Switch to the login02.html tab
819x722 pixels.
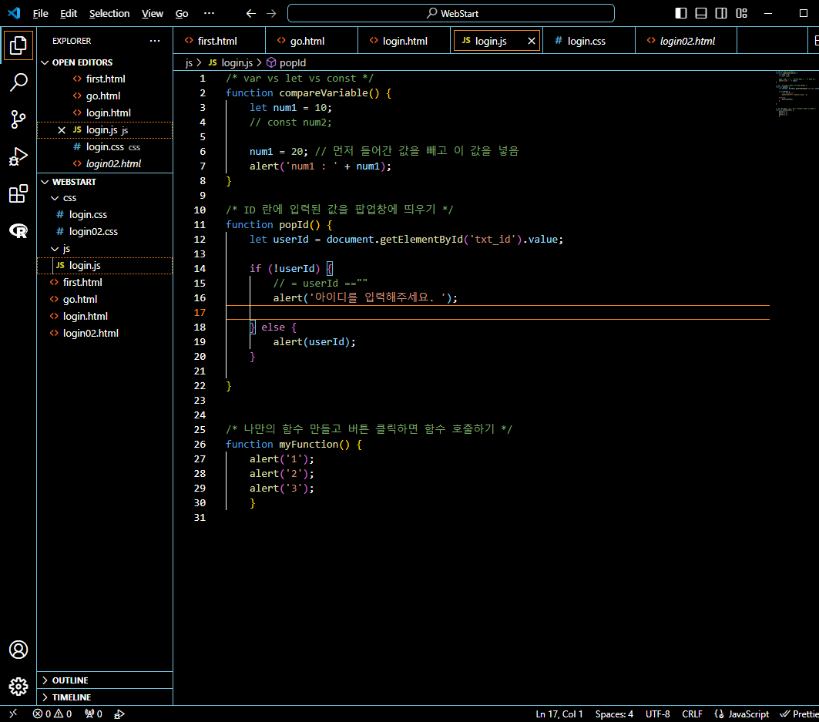tap(686, 41)
